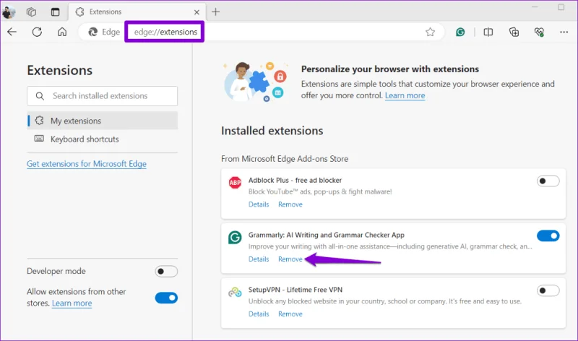The height and width of the screenshot is (341, 578).
Task: Remove the Adblock Plus extension
Action: click(x=290, y=204)
